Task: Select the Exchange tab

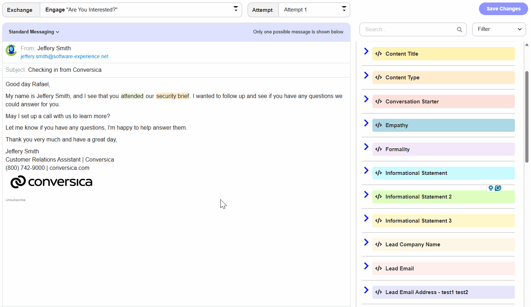Action: click(x=20, y=10)
